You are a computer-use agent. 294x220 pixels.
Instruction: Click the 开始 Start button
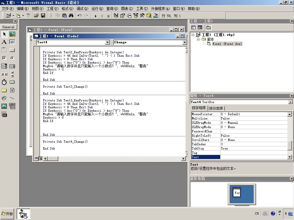(x=7, y=214)
